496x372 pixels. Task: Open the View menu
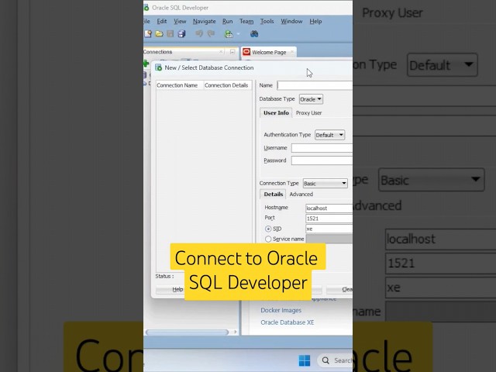[x=180, y=21]
